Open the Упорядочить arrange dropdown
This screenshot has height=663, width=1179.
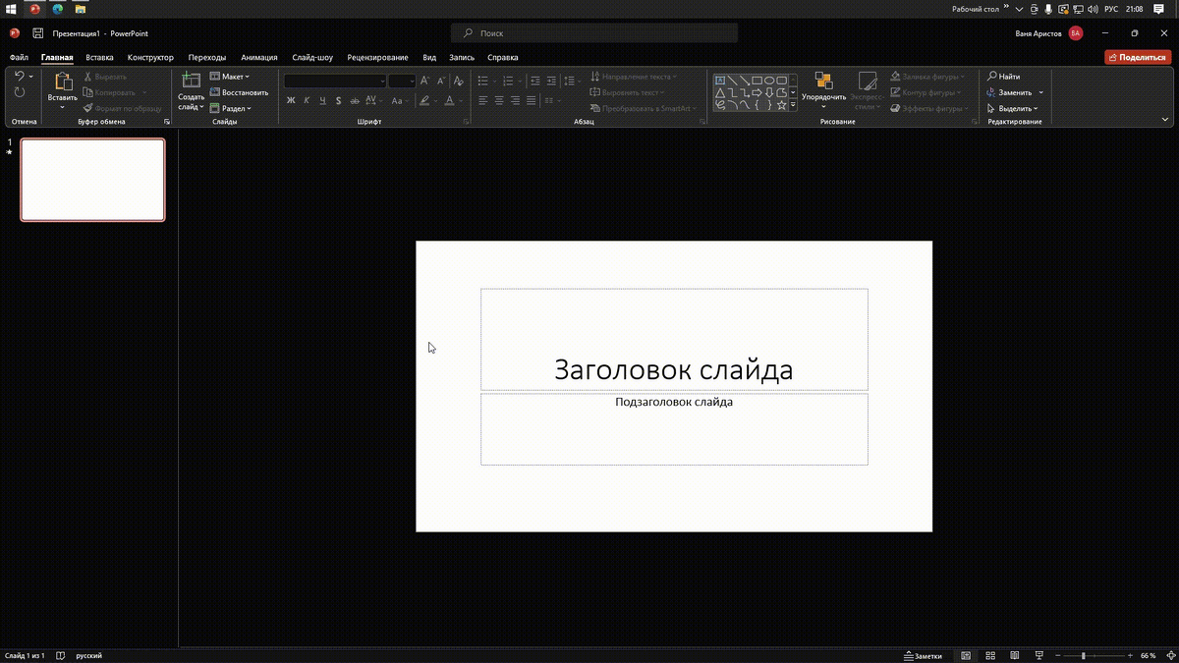pyautogui.click(x=823, y=90)
